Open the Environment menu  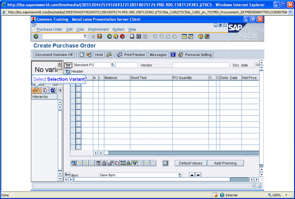pos(98,29)
